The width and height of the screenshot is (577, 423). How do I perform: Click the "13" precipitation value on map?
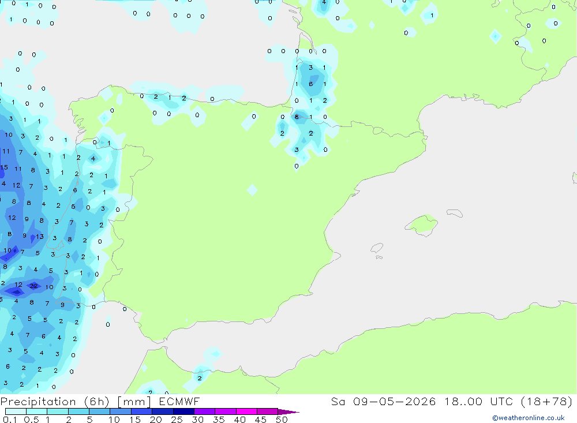40,237
